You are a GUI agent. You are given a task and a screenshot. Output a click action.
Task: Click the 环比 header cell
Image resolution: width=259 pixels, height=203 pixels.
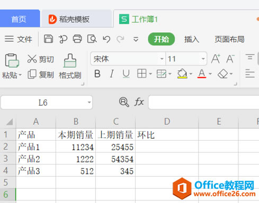click(x=167, y=135)
